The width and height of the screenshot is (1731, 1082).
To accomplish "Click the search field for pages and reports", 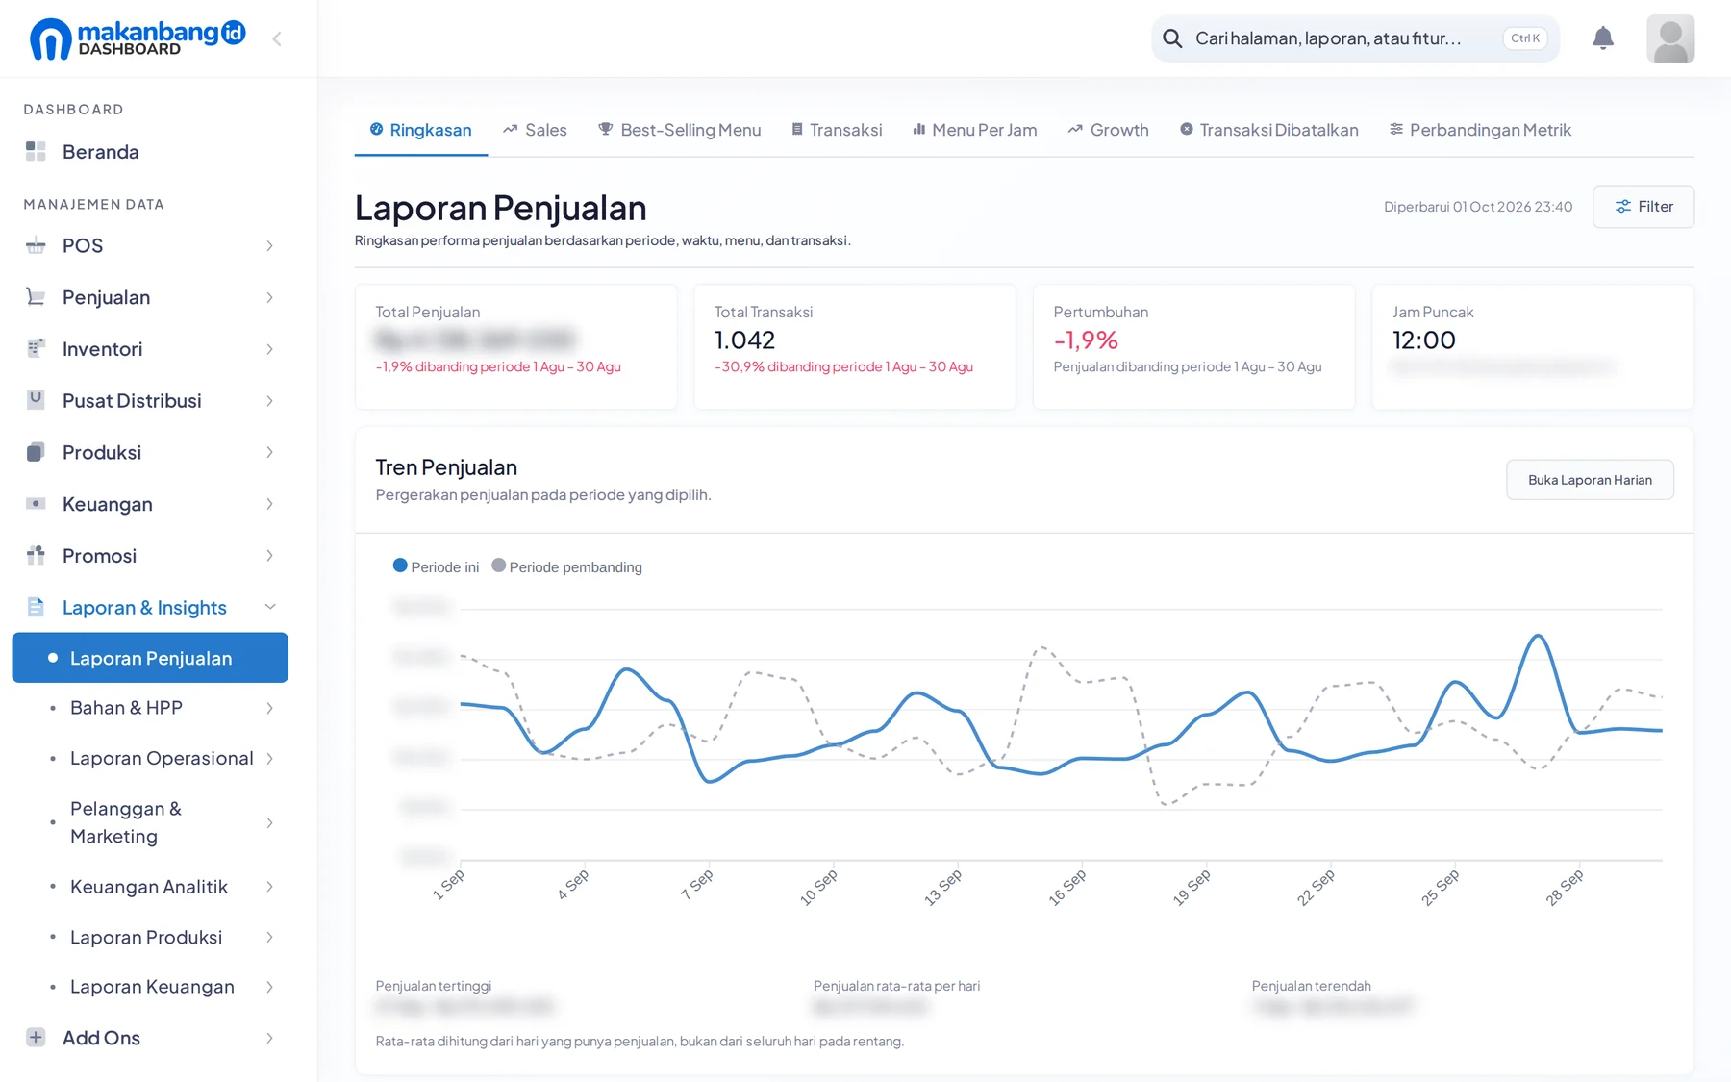I will click(1355, 38).
